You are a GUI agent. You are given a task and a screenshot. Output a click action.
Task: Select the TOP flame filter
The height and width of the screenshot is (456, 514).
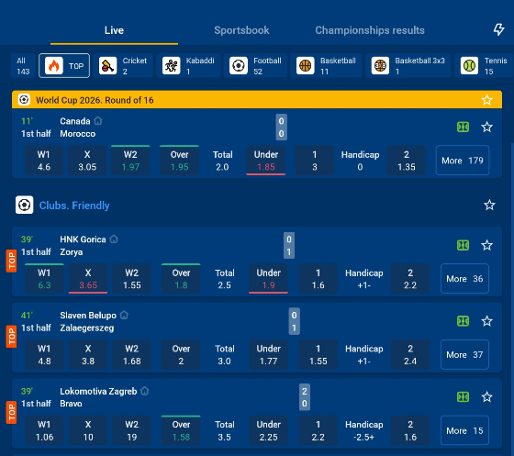(64, 65)
